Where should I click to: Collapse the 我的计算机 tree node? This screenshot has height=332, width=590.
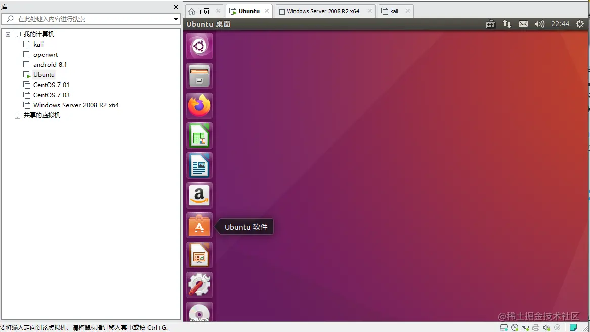point(8,34)
